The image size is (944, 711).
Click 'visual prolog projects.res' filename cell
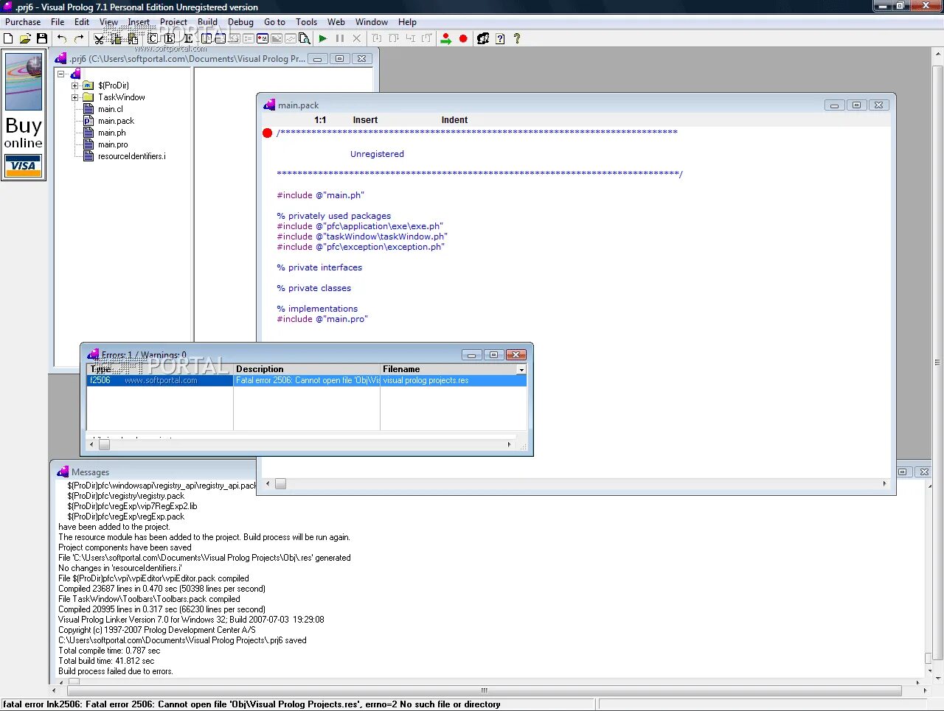coord(454,380)
